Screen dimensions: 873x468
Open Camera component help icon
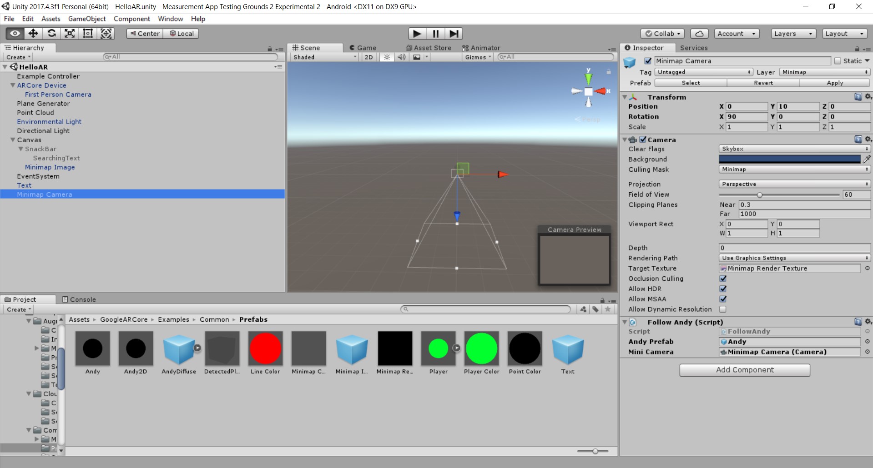(x=858, y=139)
